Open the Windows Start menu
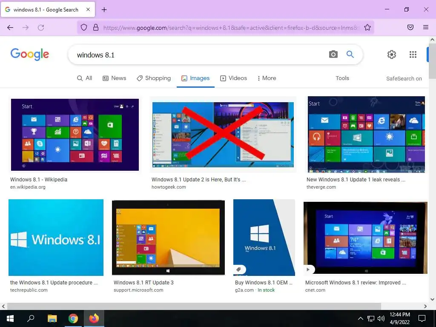The height and width of the screenshot is (327, 436). pyautogui.click(x=10, y=318)
